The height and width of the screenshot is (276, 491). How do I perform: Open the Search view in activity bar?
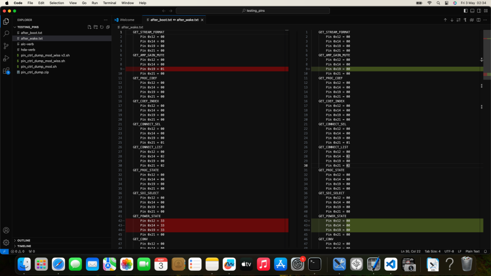tap(6, 33)
